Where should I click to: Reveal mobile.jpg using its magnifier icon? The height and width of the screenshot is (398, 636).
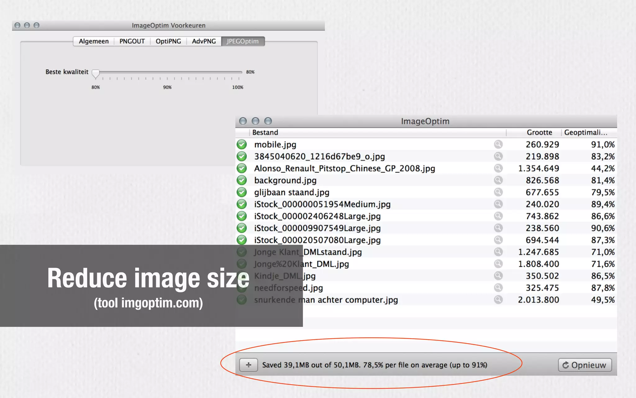pos(498,144)
